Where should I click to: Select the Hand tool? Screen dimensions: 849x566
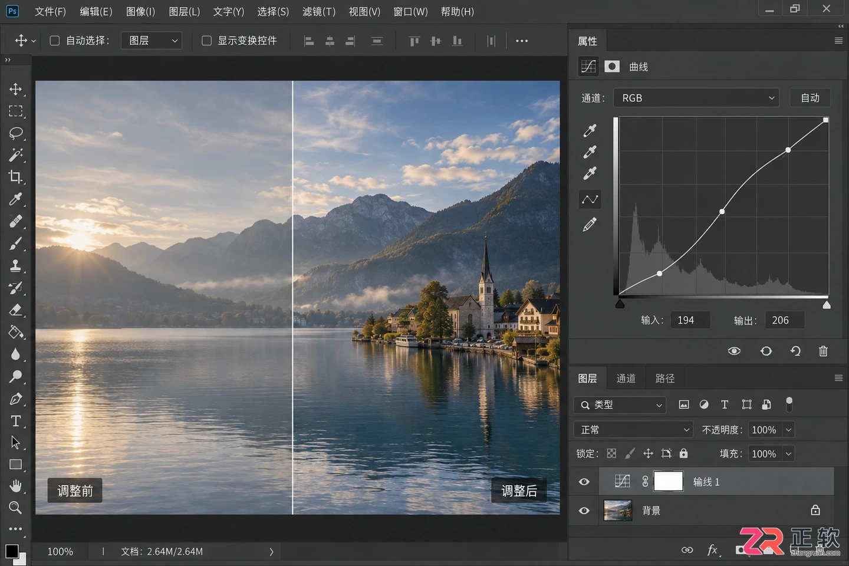point(16,486)
